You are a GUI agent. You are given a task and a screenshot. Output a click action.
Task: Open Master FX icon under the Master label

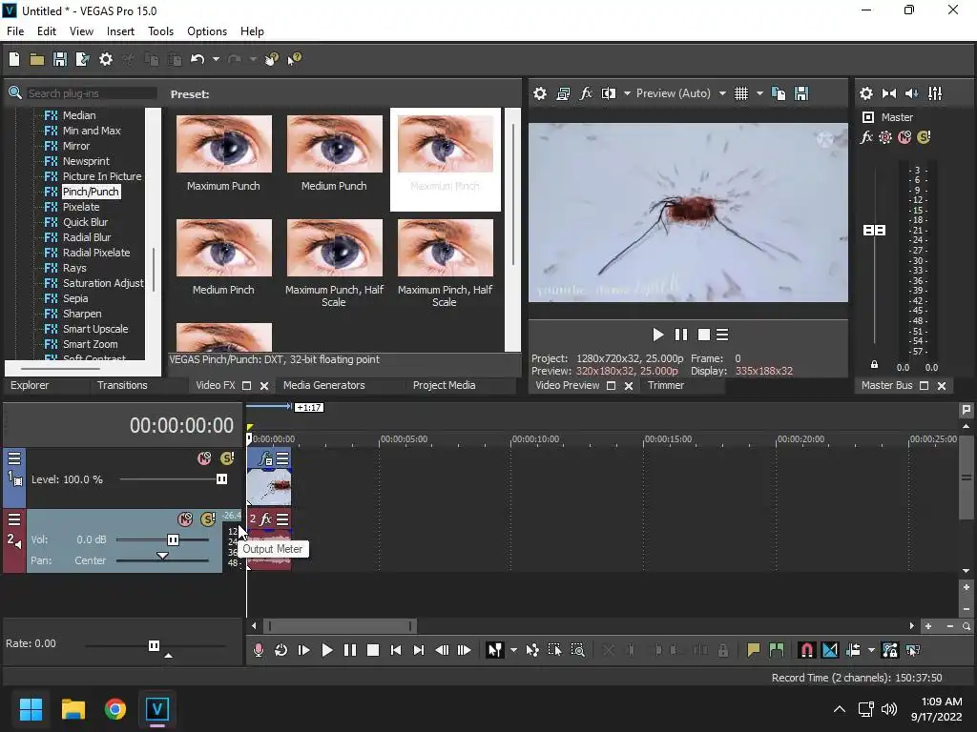point(866,137)
